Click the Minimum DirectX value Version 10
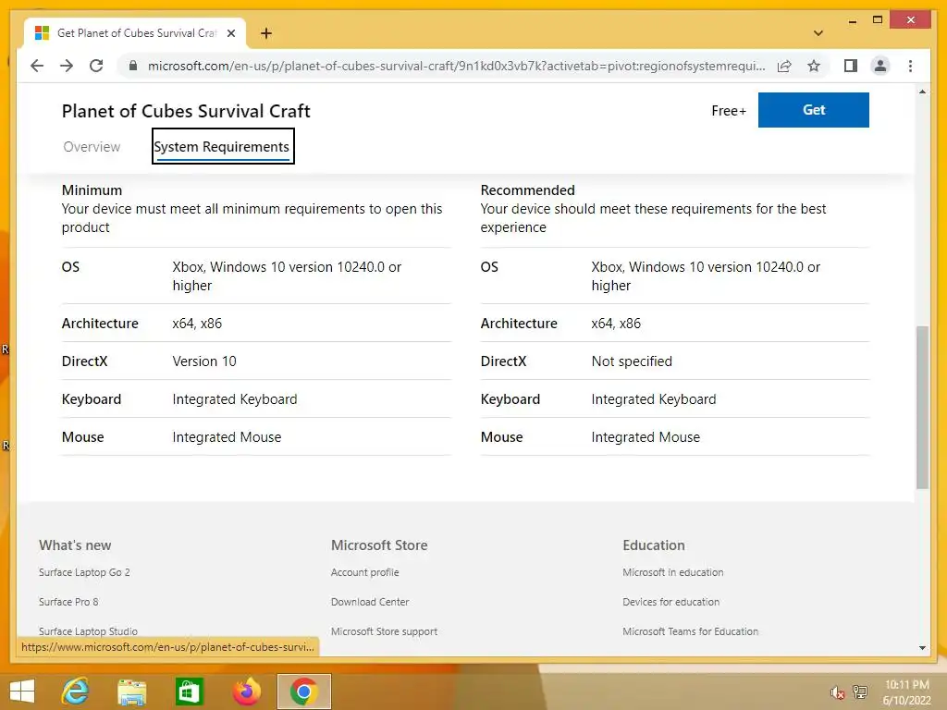This screenshot has height=710, width=947. 204,361
